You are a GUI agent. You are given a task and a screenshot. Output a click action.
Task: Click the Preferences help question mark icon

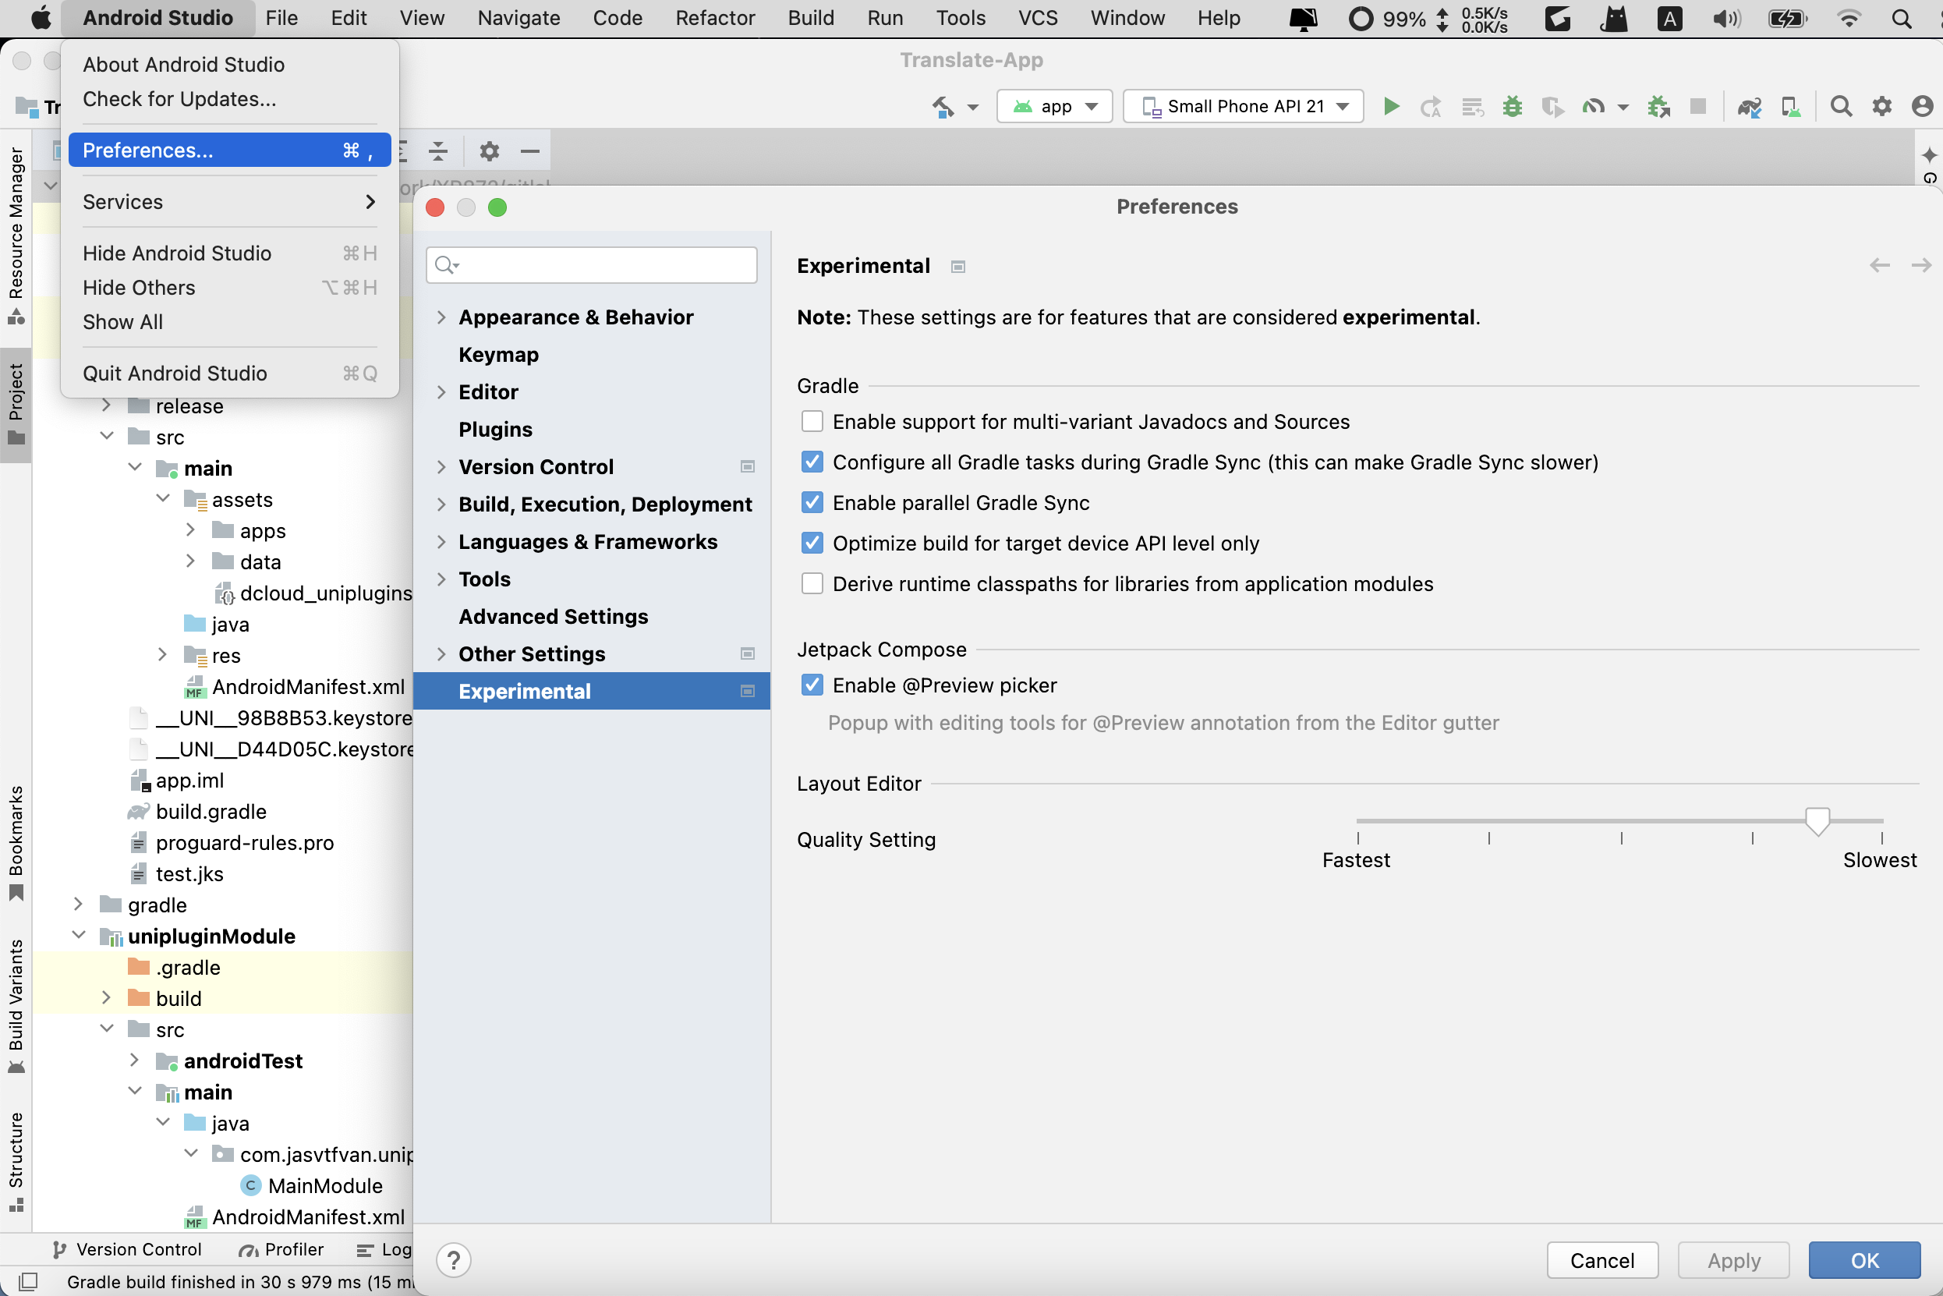pyautogui.click(x=453, y=1259)
